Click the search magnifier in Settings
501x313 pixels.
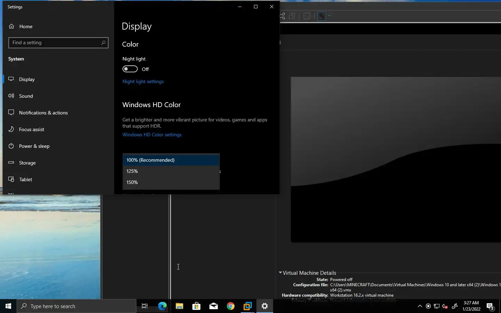tap(103, 43)
